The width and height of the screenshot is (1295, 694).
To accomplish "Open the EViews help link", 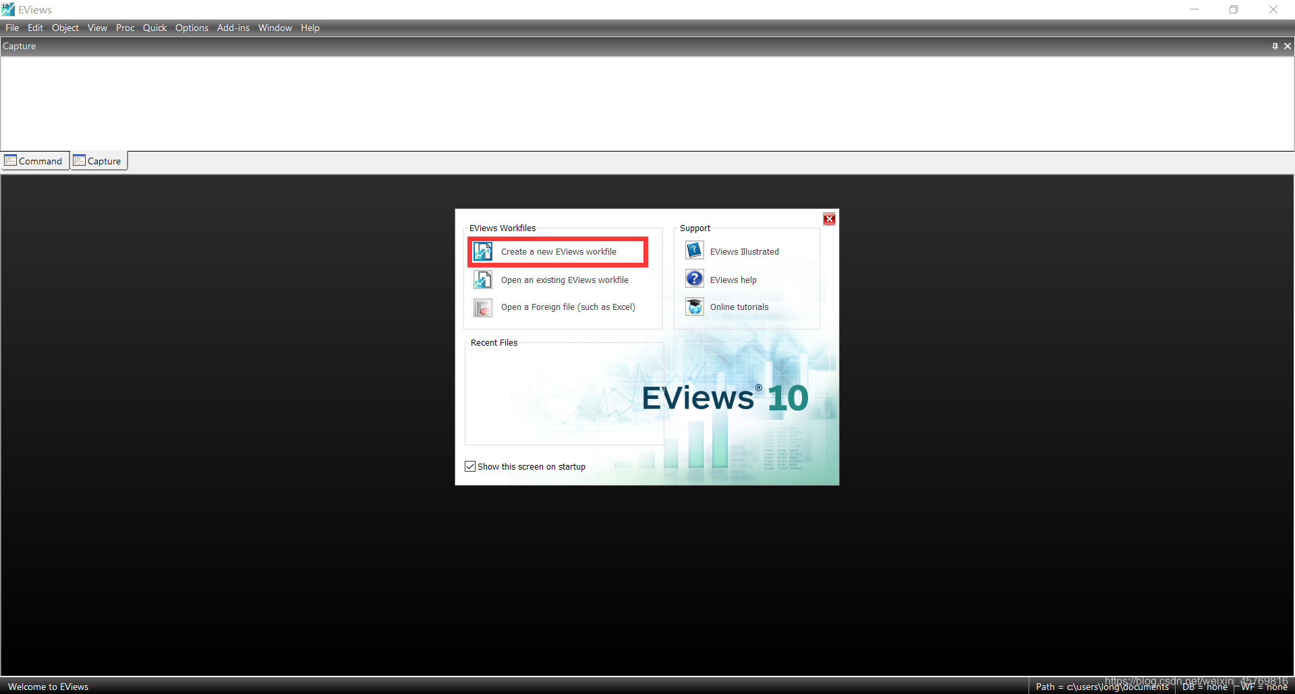I will point(733,280).
